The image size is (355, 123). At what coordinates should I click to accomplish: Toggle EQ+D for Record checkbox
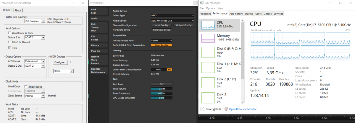click(9, 42)
